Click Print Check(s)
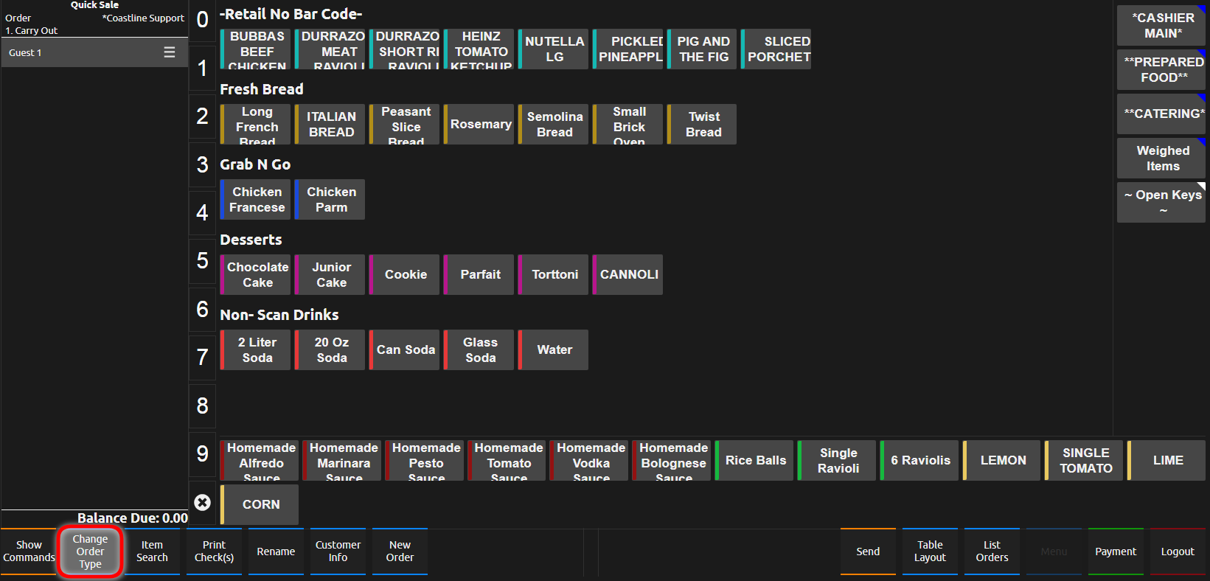 pos(214,552)
